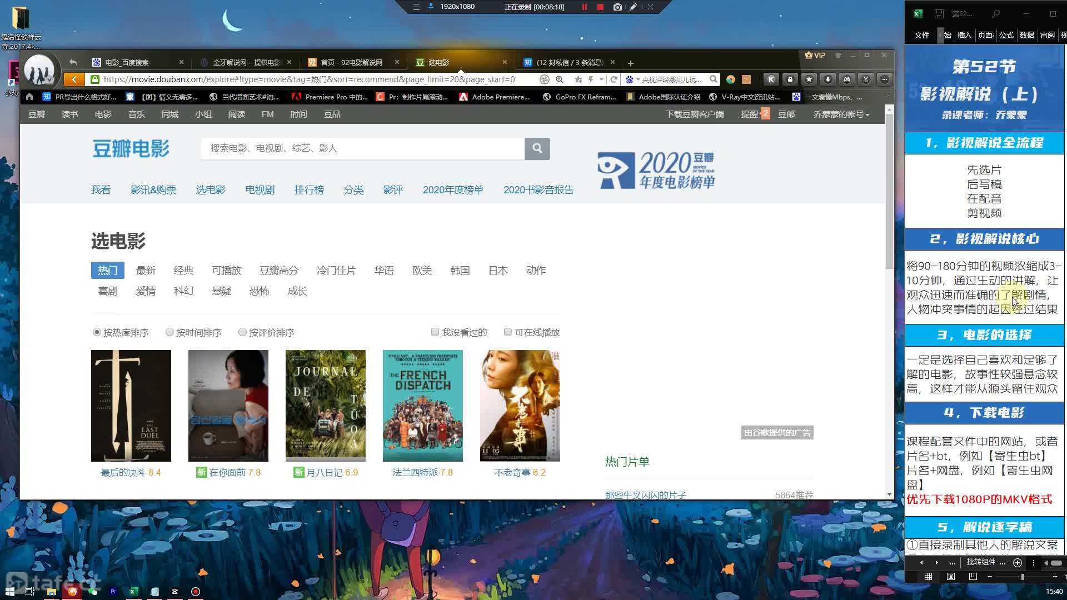Click the gamepad icon in browser toolbar
This screenshot has width=1067, height=600.
tap(846, 79)
